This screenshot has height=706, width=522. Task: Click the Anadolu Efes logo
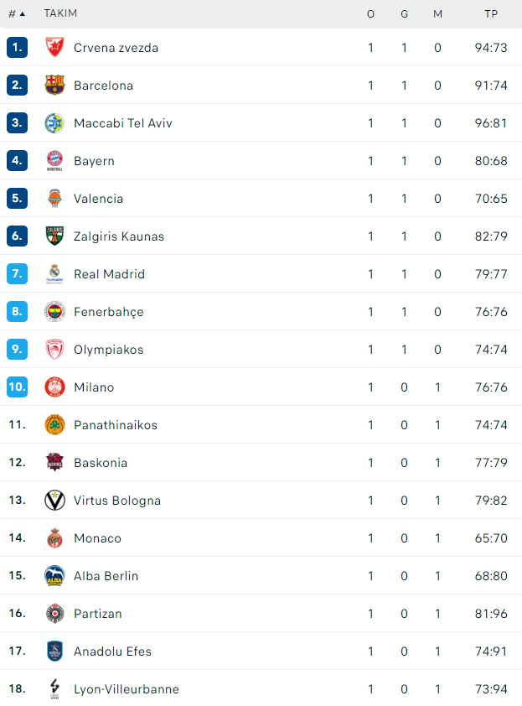click(x=54, y=651)
